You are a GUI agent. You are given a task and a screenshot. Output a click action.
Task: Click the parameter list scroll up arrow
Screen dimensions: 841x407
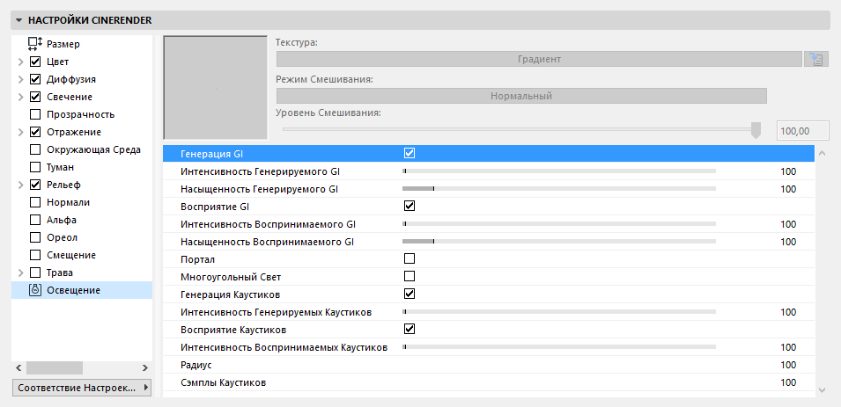pyautogui.click(x=823, y=154)
